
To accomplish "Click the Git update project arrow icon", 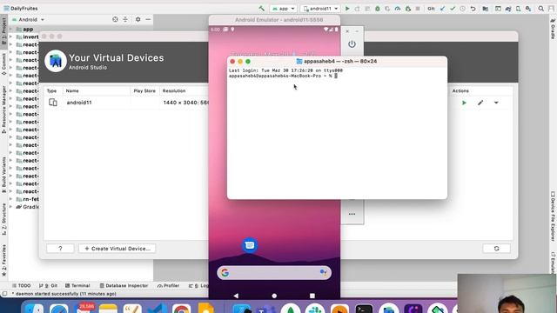I will click(442, 9).
